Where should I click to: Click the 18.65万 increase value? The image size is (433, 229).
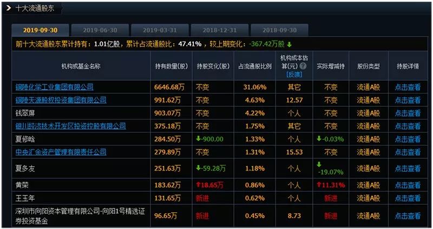point(212,185)
